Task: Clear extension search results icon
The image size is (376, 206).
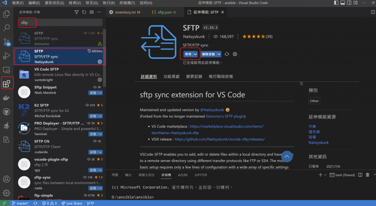Action: pyautogui.click(x=91, y=12)
